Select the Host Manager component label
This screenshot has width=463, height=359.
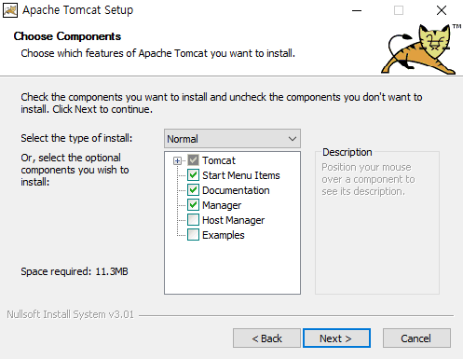point(233,220)
